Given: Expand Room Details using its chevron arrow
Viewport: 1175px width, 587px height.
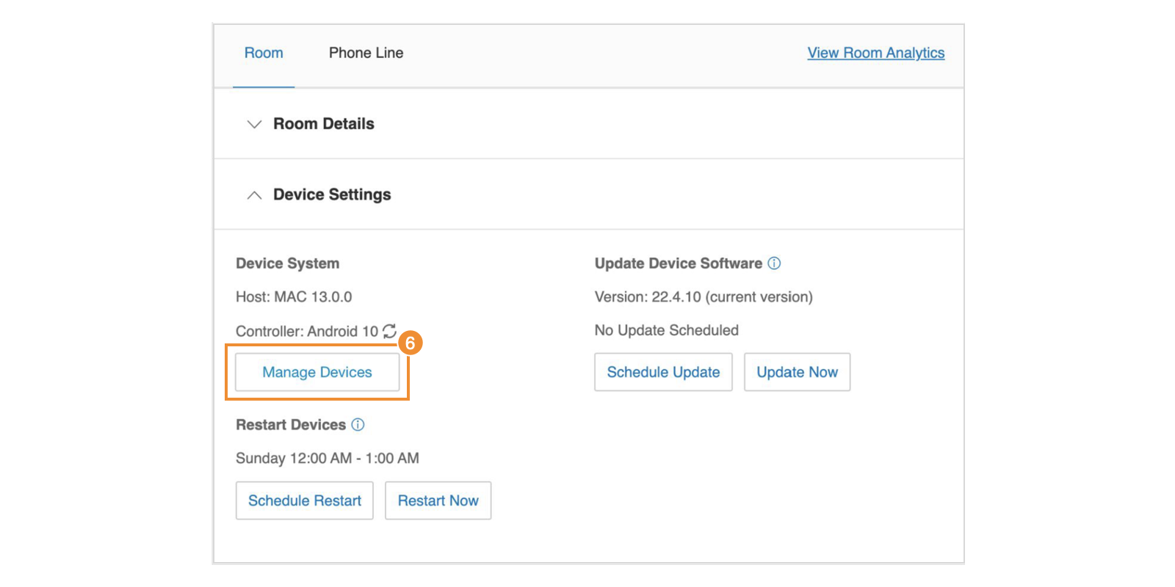Looking at the screenshot, I should [x=254, y=124].
